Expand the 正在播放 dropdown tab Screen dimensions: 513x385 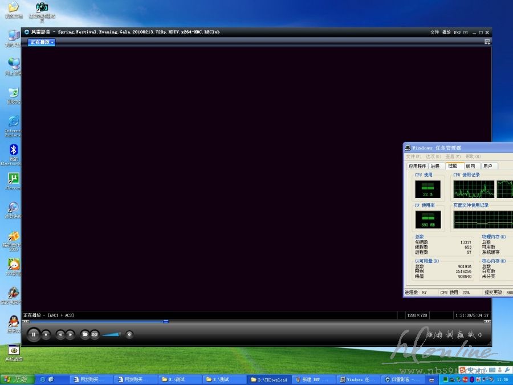click(x=42, y=42)
